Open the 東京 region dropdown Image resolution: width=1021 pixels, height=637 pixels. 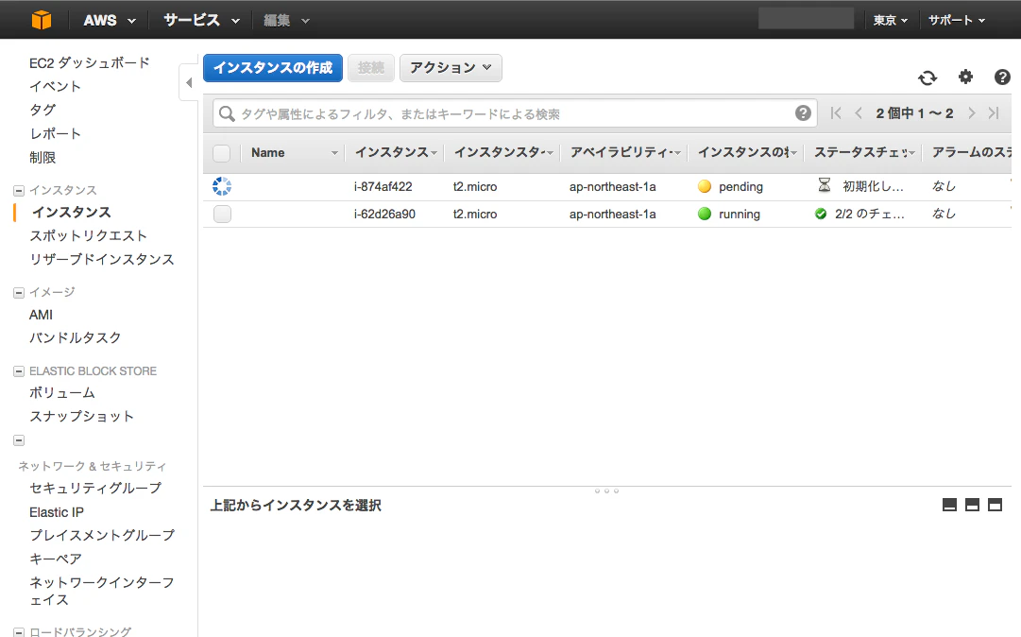[x=890, y=20]
